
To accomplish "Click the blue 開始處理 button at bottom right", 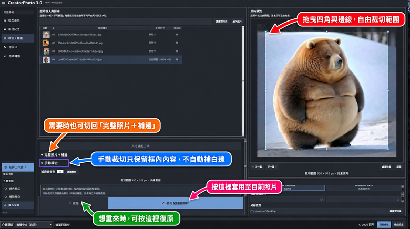I will point(384,225).
